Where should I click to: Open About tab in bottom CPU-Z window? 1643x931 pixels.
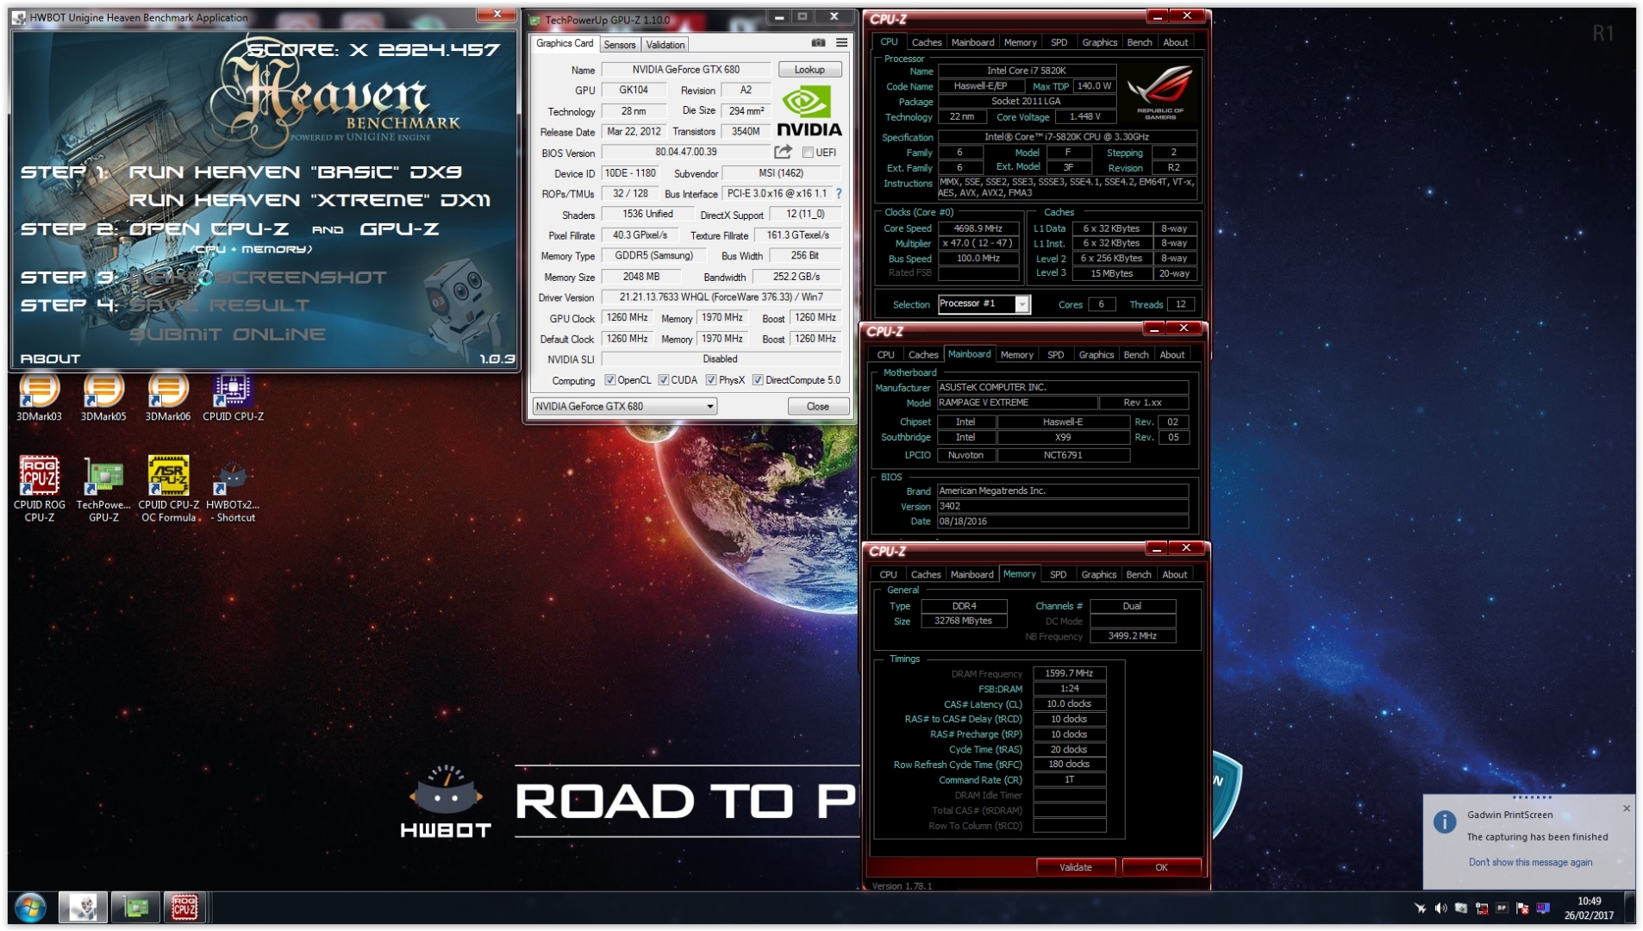click(1174, 574)
